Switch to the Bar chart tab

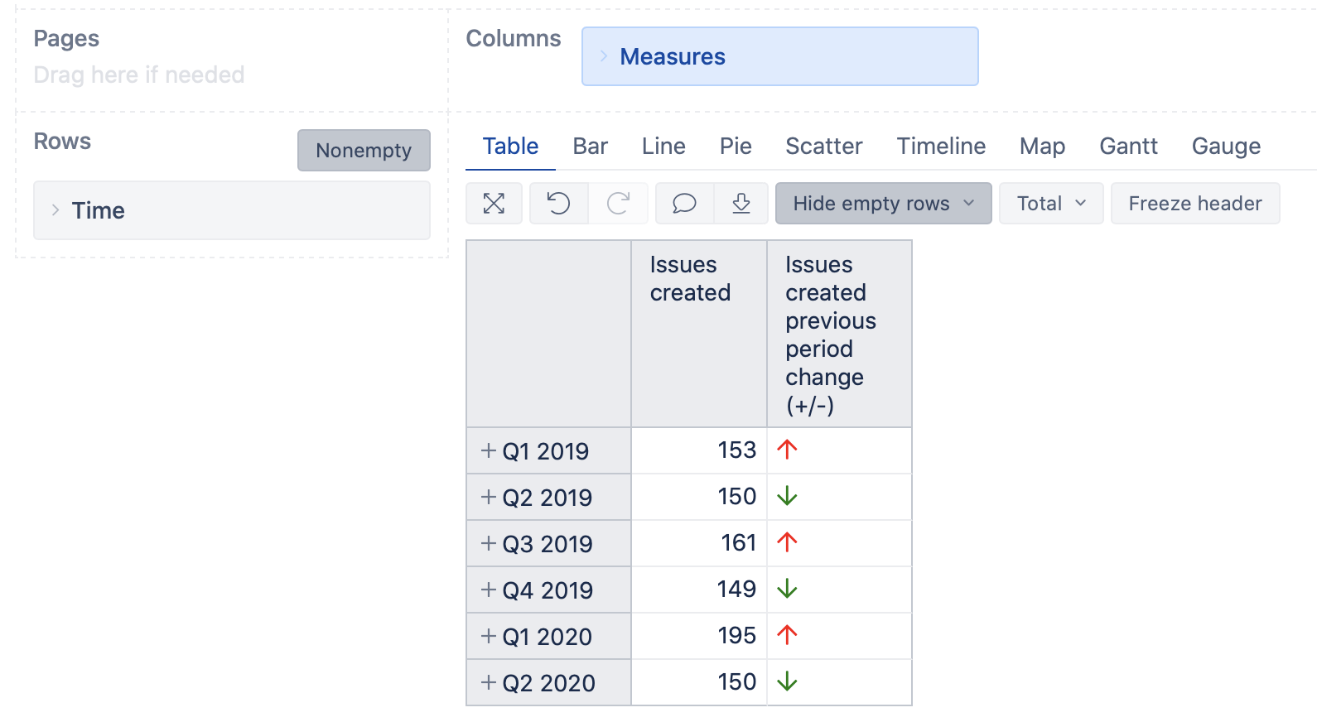(590, 147)
